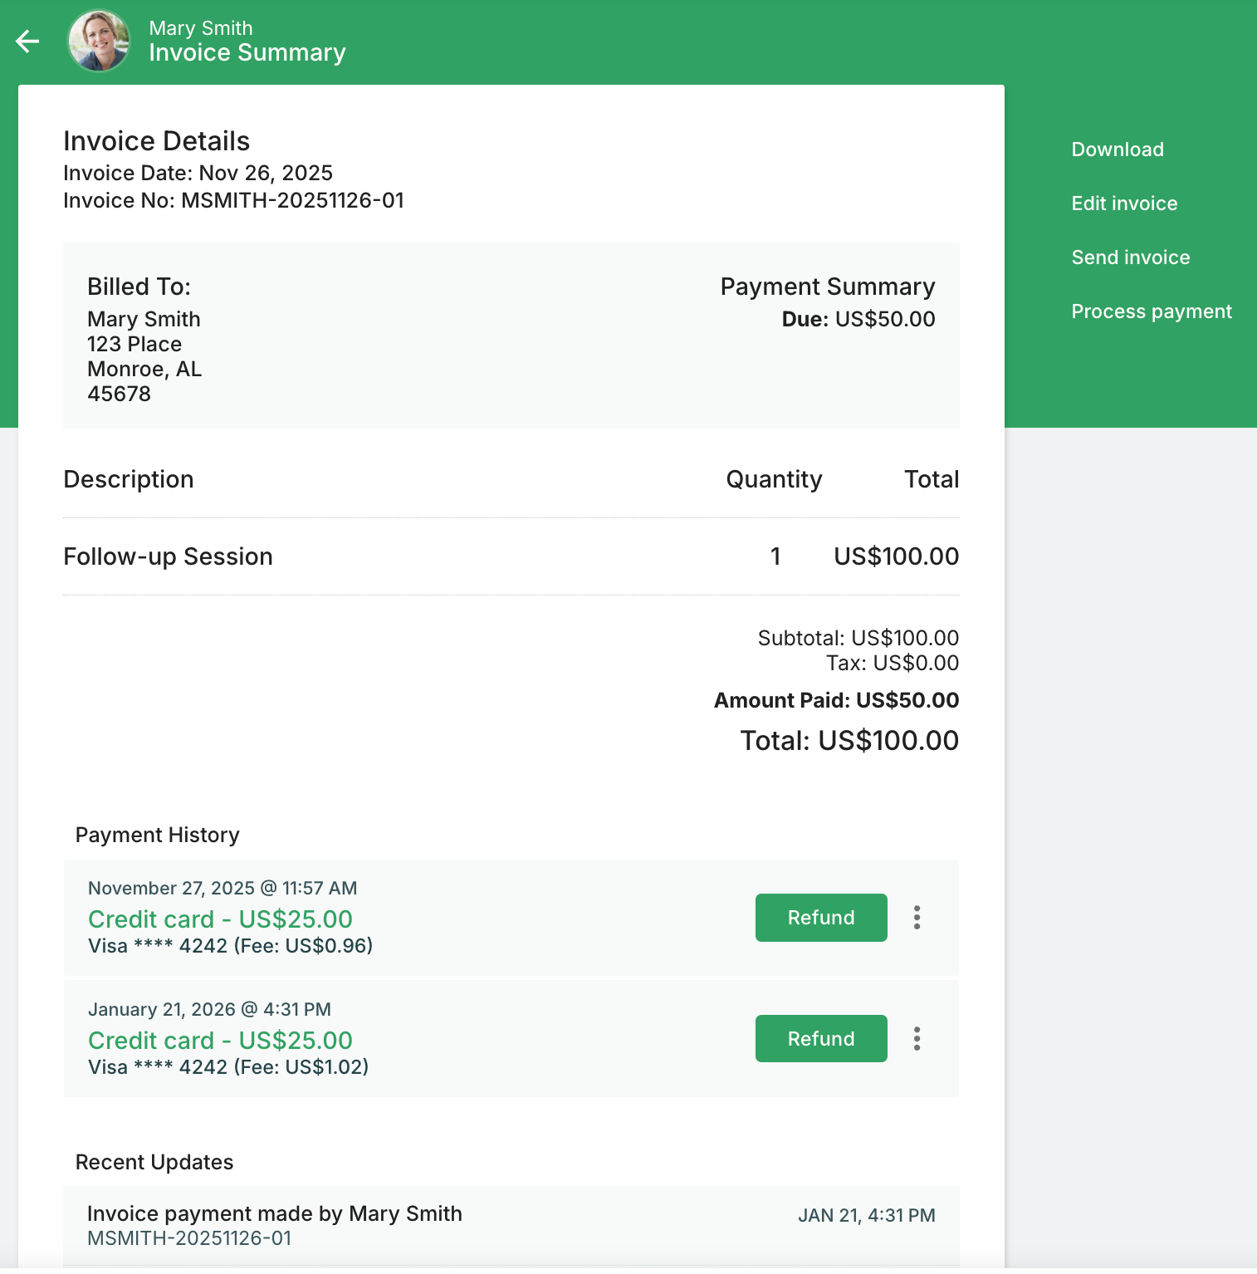Click invoice number under Recent Updates
This screenshot has width=1257, height=1274.
pyautogui.click(x=189, y=1238)
